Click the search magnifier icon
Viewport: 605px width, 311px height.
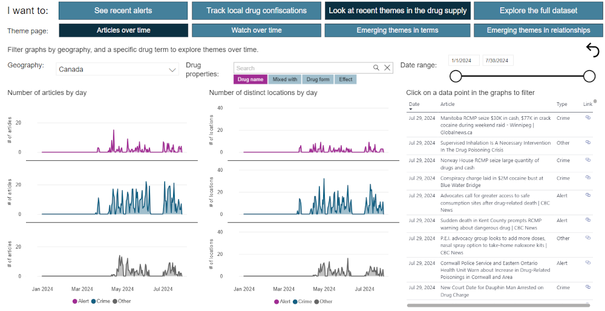pyautogui.click(x=376, y=68)
